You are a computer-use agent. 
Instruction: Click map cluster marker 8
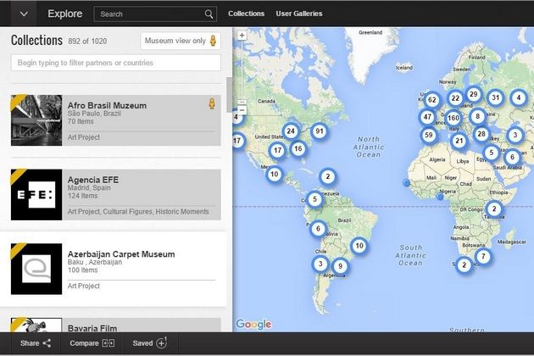pos(477,116)
